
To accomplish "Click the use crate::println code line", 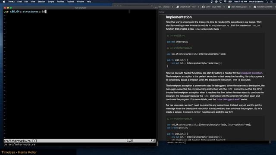I will (177, 128).
